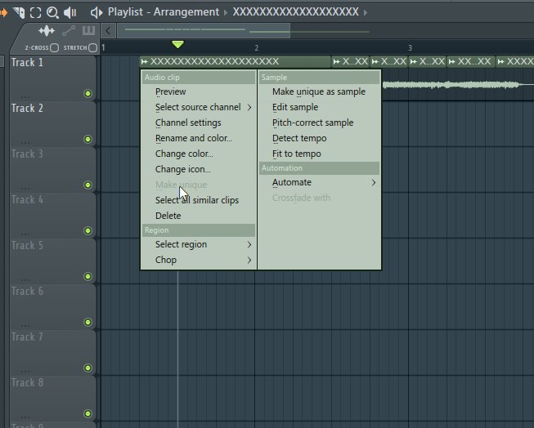The image size is (534, 428).
Task: Click the Playback speaker tool icon
Action: coord(70,12)
